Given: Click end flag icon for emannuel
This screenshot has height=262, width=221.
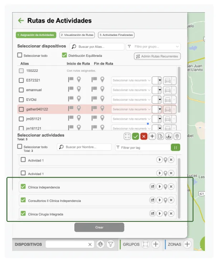Looking at the screenshot, I should [94, 89].
